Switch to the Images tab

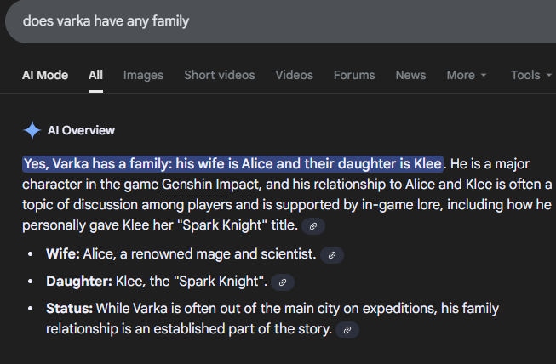coord(143,75)
